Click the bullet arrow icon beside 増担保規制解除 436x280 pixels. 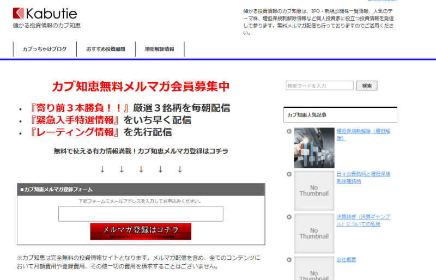289,131
